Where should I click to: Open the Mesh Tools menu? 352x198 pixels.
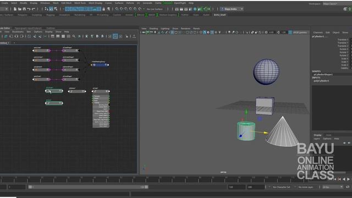(80, 3)
